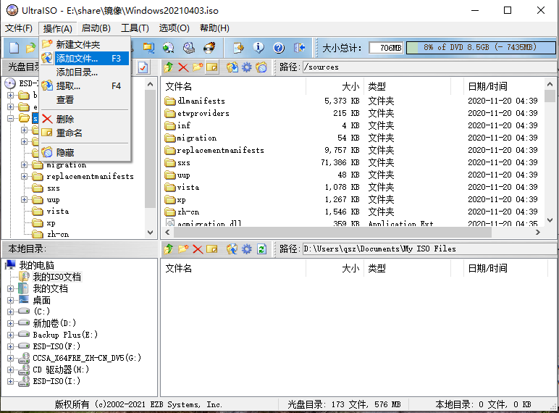Image resolution: width=559 pixels, height=413 pixels.
Task: Choose 提取... from the menu
Action: [85, 86]
